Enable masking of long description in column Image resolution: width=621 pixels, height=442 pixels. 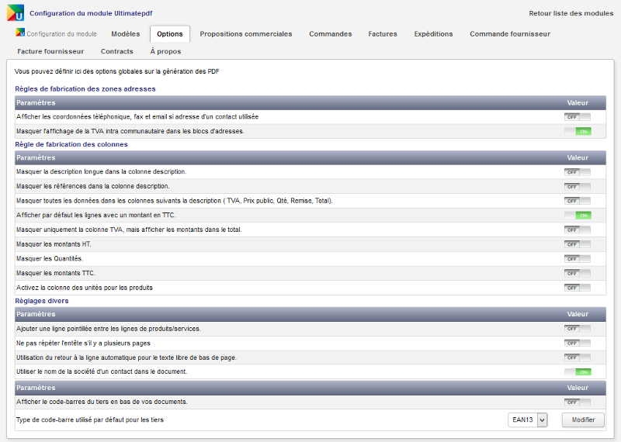click(577, 171)
